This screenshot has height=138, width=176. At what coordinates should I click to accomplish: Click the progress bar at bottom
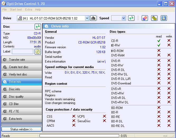[79, 136]
